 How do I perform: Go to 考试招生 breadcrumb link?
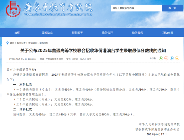[x=33, y=43]
